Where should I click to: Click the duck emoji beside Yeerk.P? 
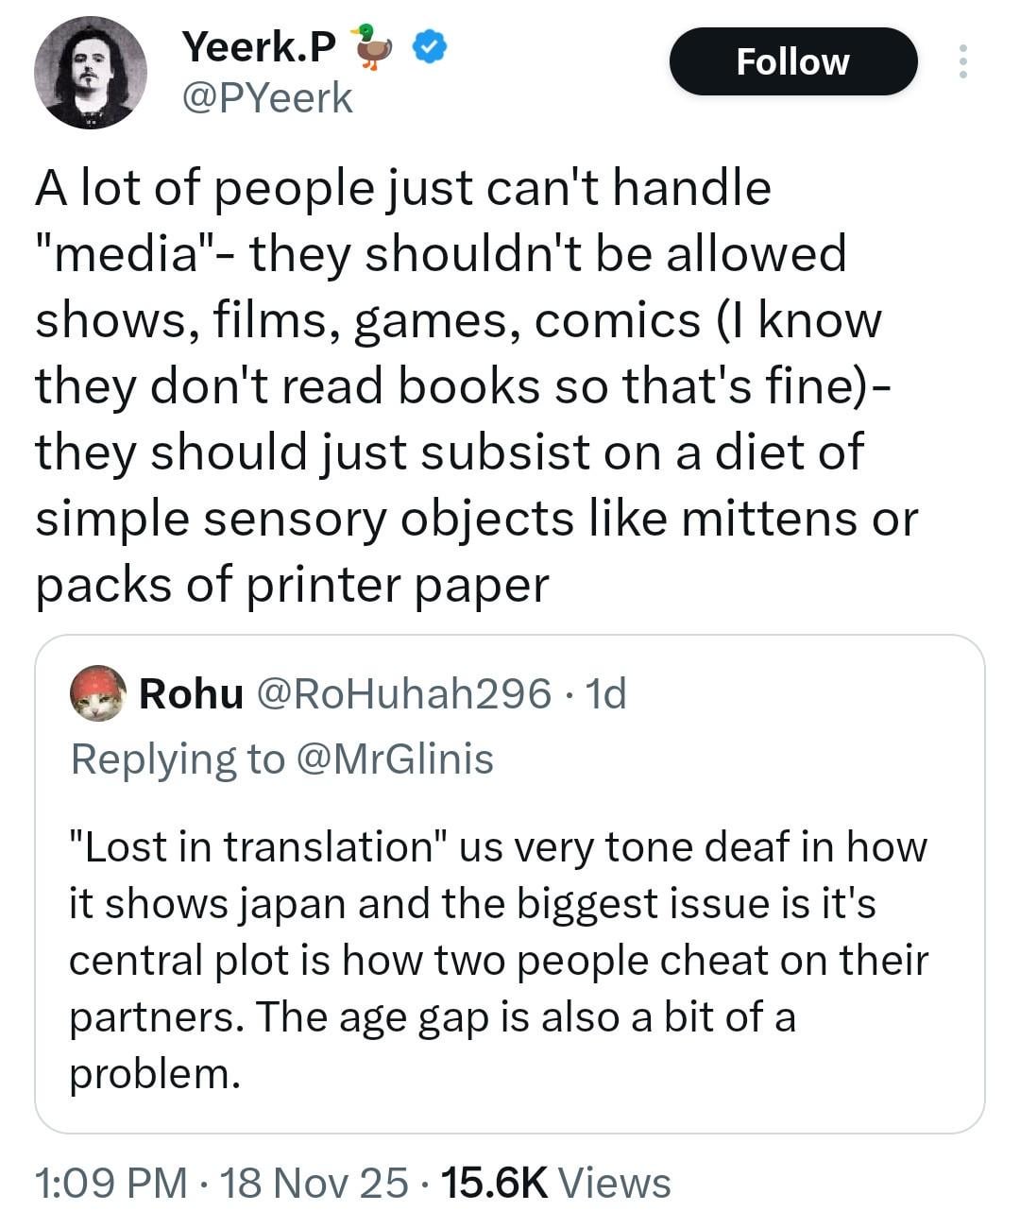(x=372, y=46)
